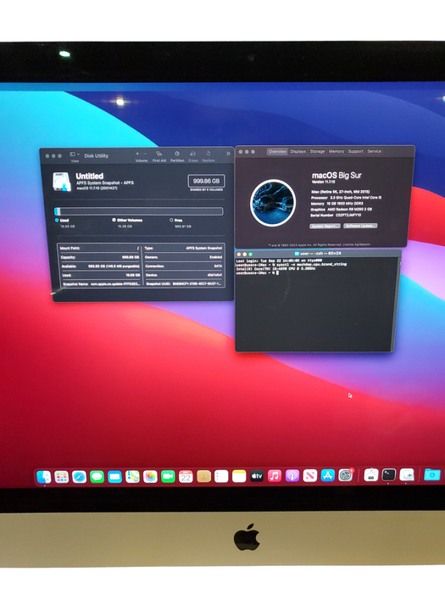
Task: Open Podcasts from the dock
Action: point(292,475)
